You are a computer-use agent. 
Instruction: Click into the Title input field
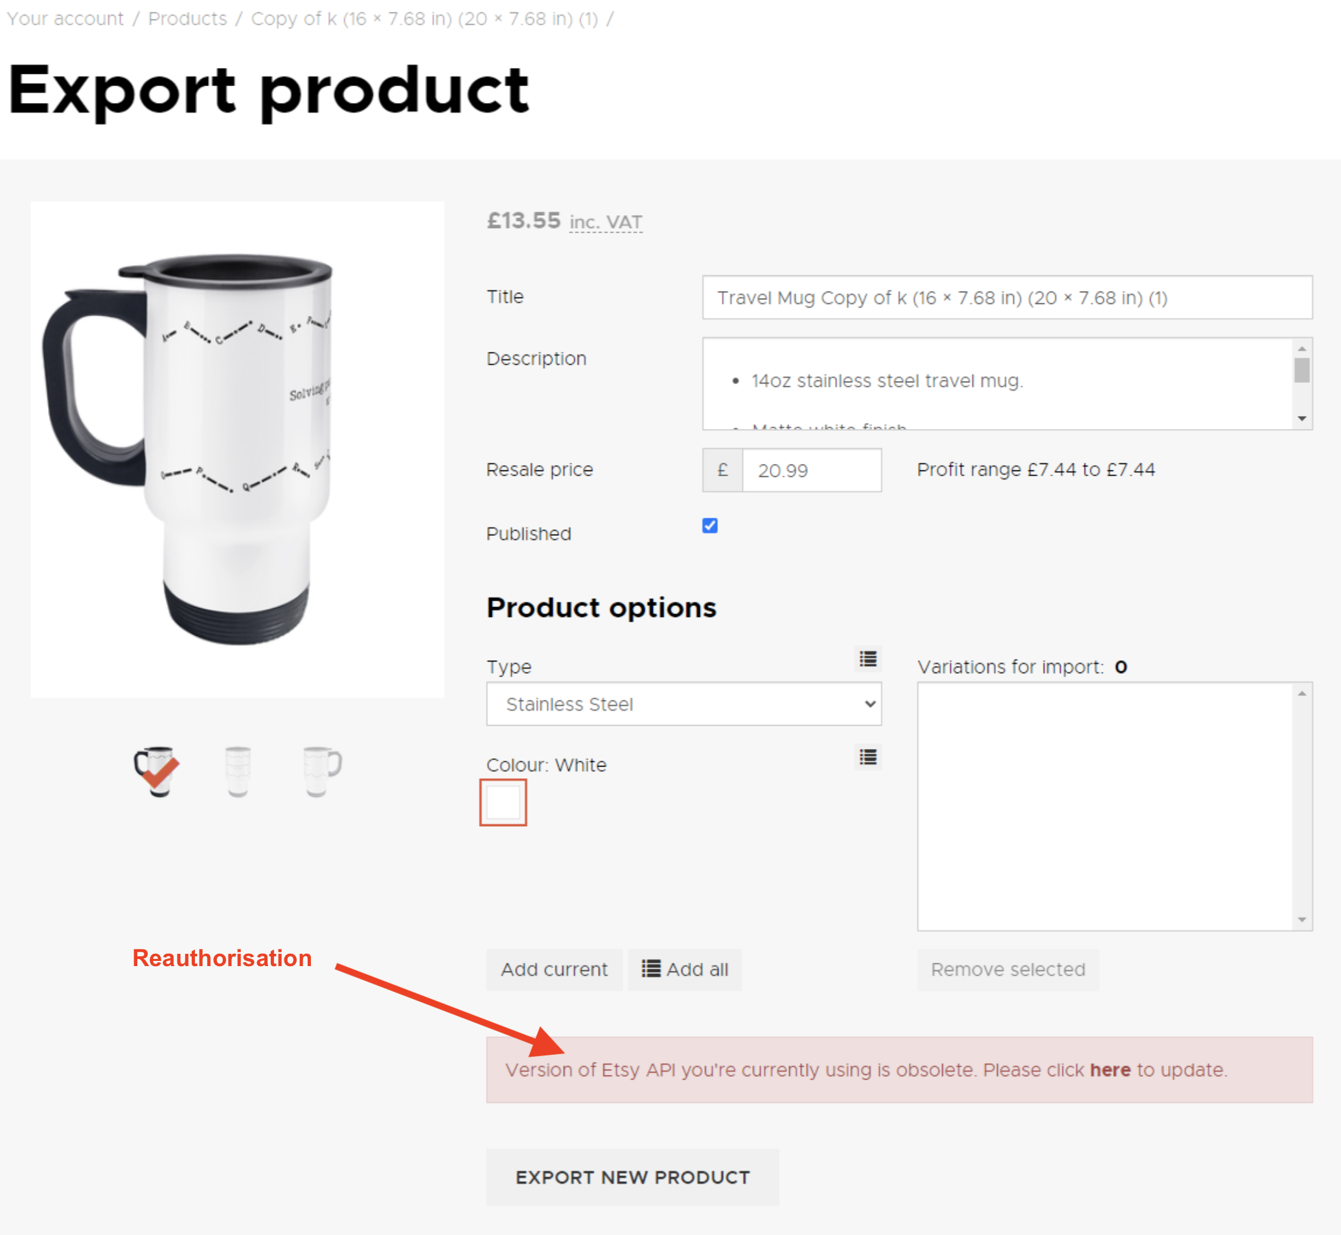click(1007, 297)
